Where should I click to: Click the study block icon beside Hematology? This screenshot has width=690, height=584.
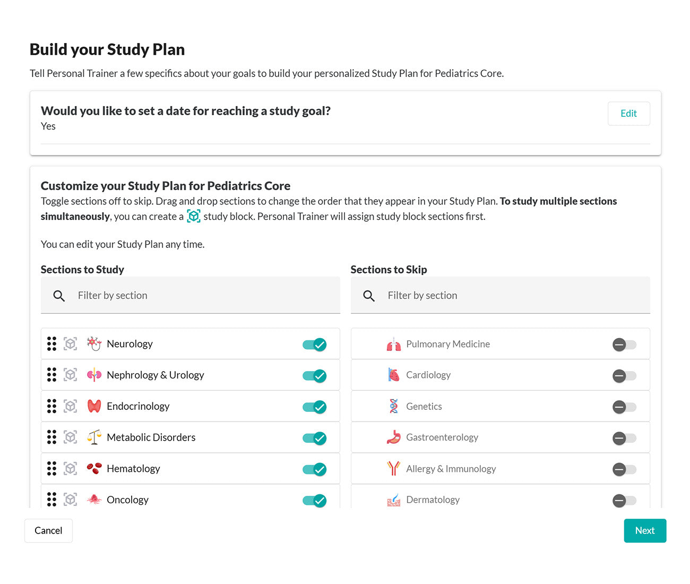(70, 468)
